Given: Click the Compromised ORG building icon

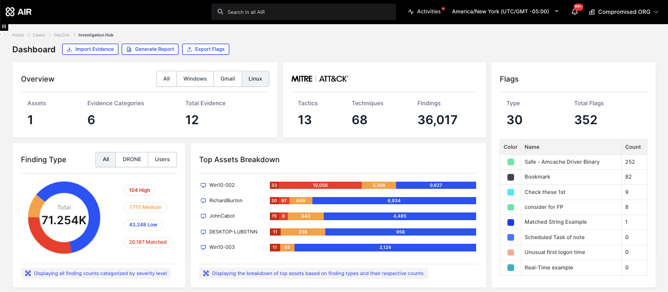Looking at the screenshot, I should [592, 12].
